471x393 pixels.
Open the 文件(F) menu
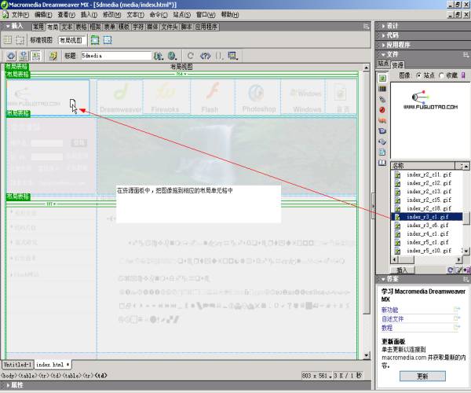tap(20, 15)
